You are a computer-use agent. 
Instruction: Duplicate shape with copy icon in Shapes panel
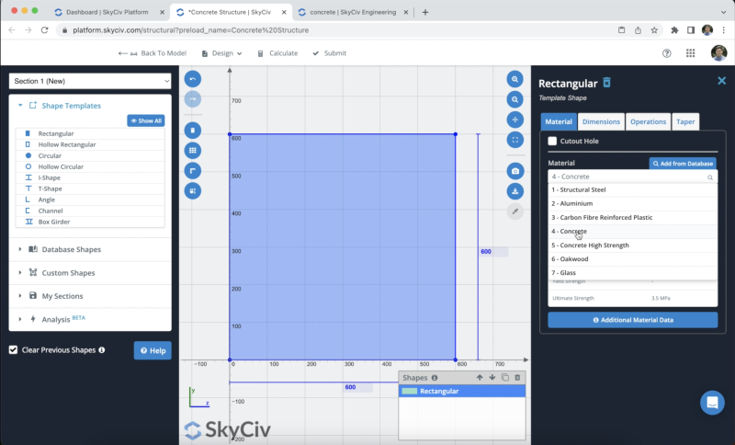point(504,378)
